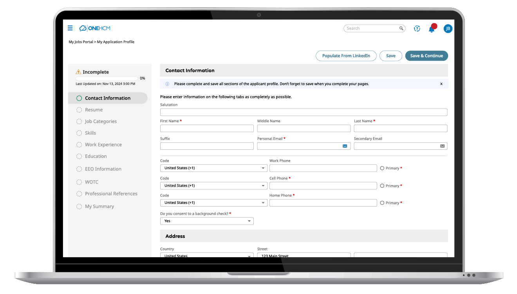The height and width of the screenshot is (294, 517).
Task: Click the Save & Continue button
Action: pos(427,56)
